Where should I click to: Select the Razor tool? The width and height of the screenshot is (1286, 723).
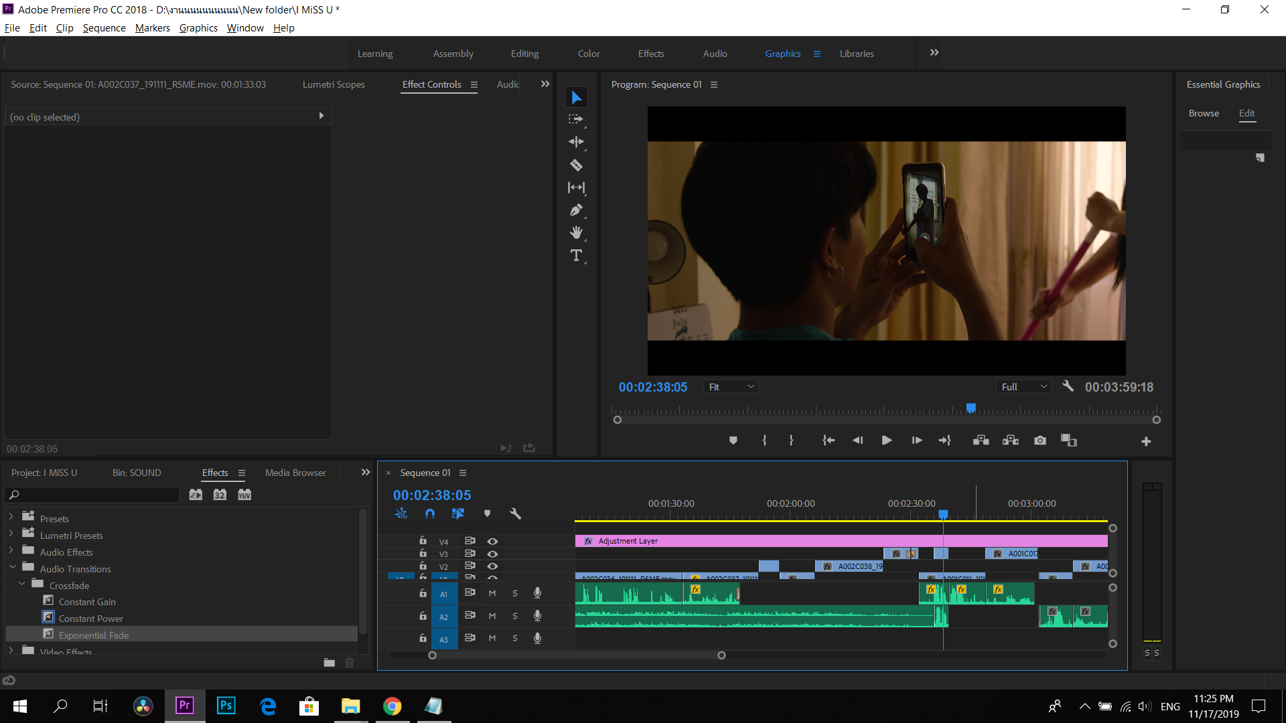576,165
